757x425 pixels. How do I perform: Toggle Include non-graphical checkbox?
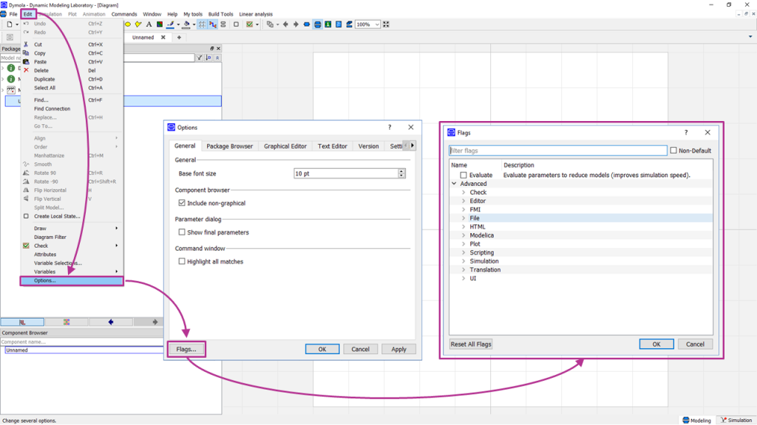coord(182,203)
